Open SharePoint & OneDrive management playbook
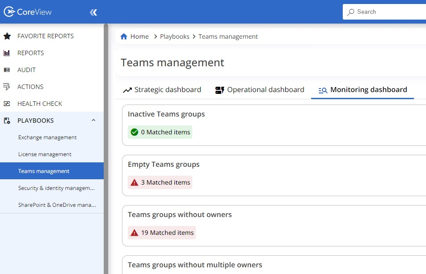The width and height of the screenshot is (426, 274). tap(57, 205)
